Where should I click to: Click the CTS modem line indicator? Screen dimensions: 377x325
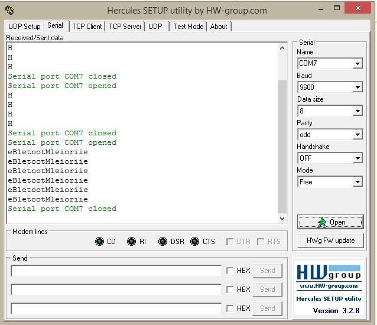(194, 241)
